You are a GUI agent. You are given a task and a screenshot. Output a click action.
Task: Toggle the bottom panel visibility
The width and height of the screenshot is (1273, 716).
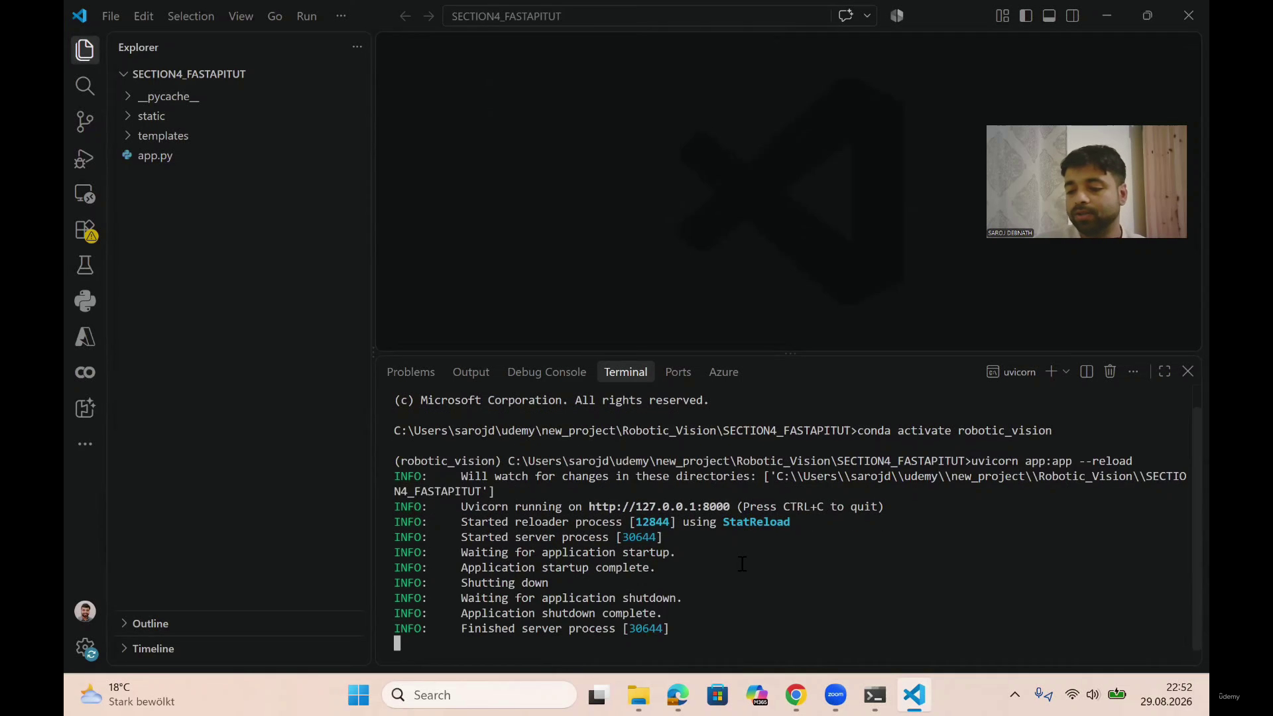pyautogui.click(x=1049, y=16)
